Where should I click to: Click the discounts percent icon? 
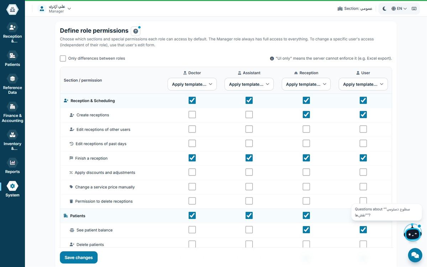point(71,172)
